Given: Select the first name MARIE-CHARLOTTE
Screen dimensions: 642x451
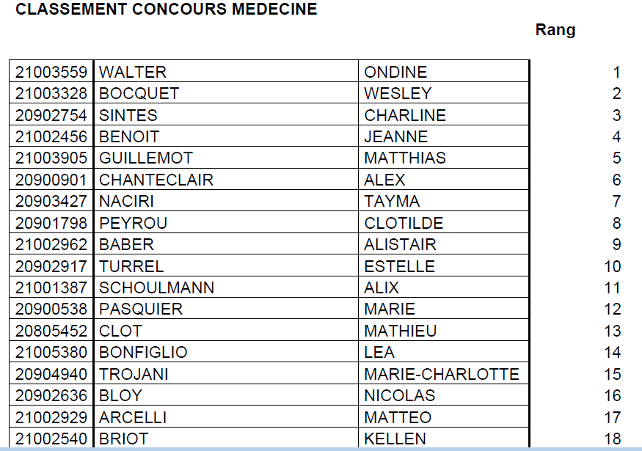Looking at the screenshot, I should tap(442, 374).
